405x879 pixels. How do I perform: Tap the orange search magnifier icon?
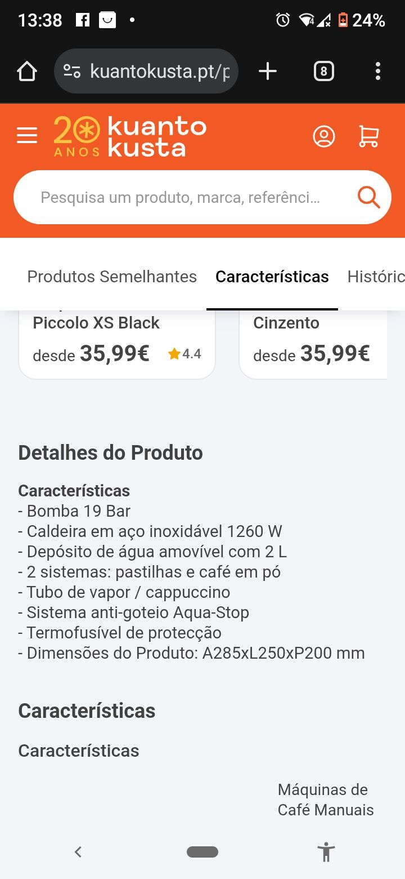pos(369,197)
